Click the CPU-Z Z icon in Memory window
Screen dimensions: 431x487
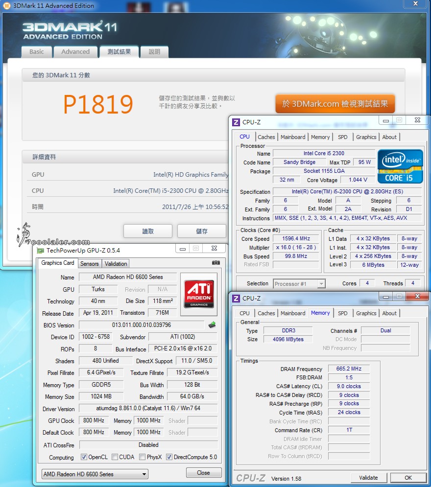click(x=236, y=299)
